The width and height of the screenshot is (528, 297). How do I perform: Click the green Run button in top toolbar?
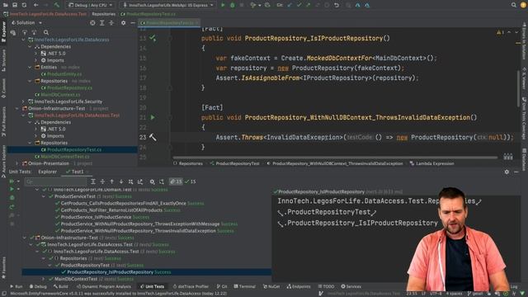pyautogui.click(x=223, y=5)
